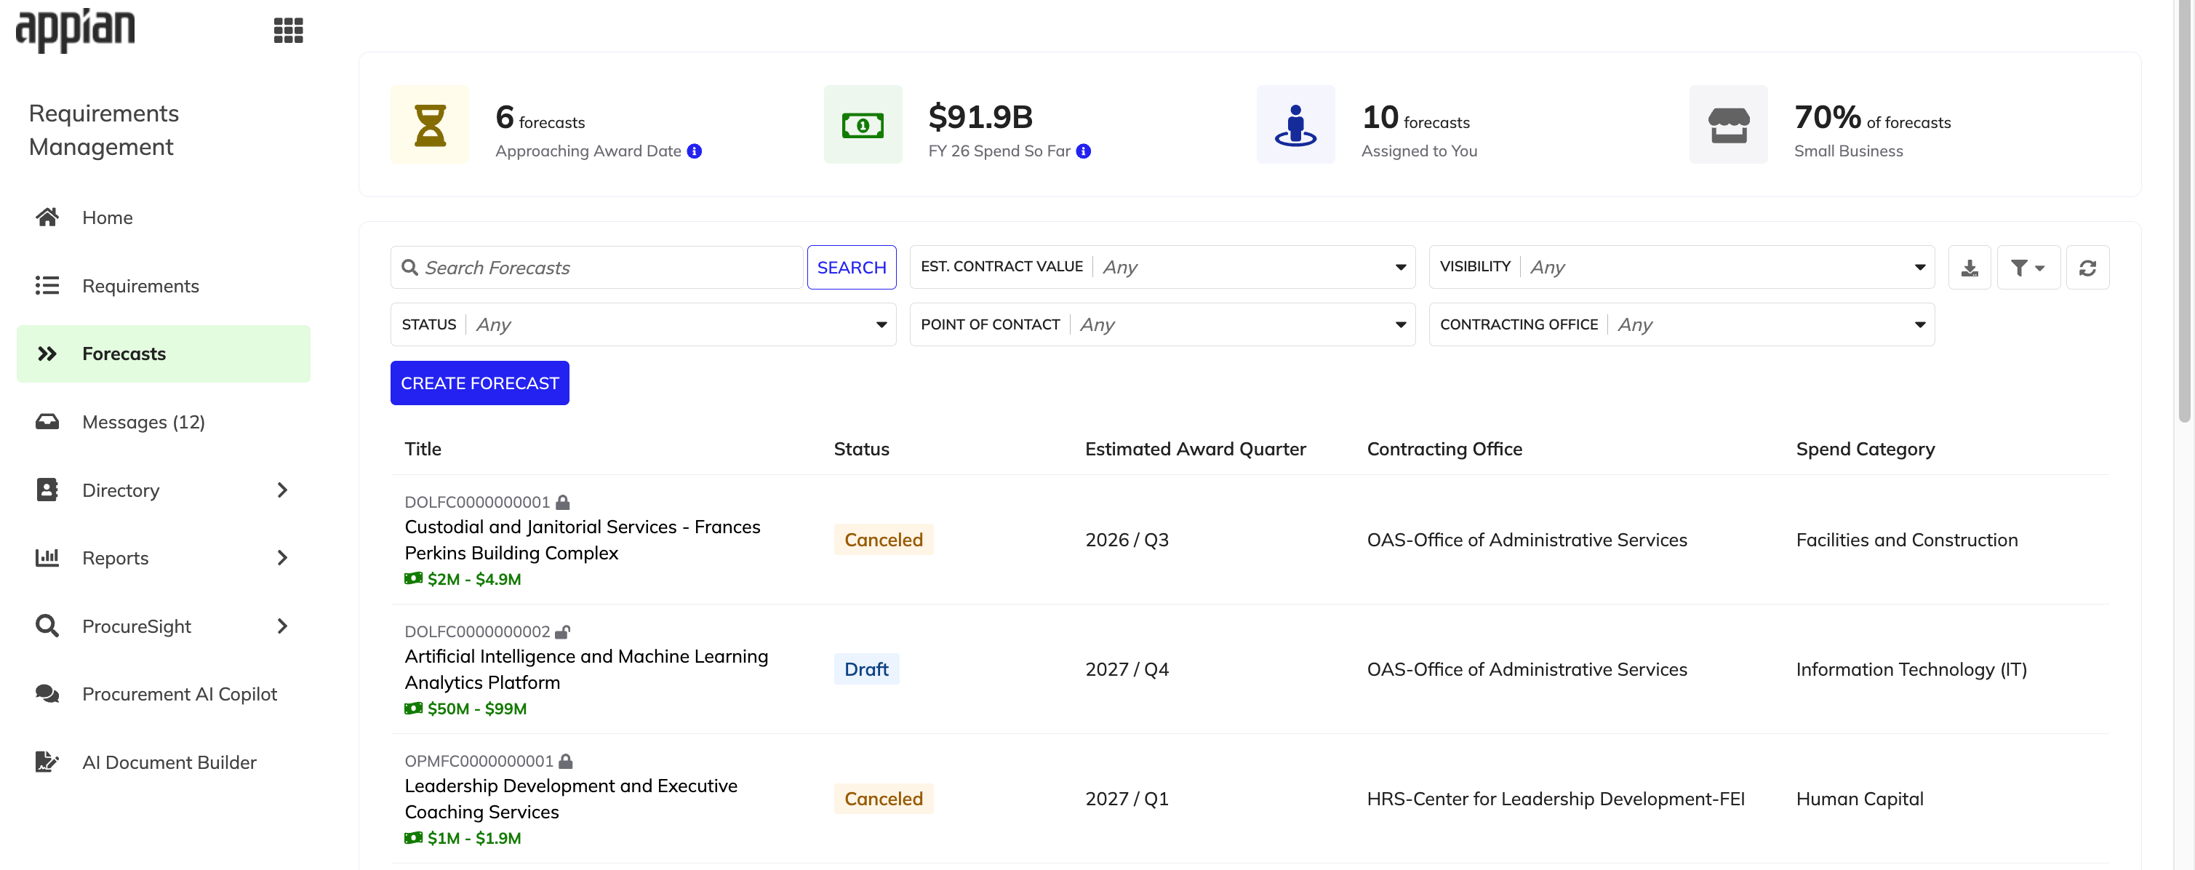Click Information Technology (IT) spend category

(1911, 669)
